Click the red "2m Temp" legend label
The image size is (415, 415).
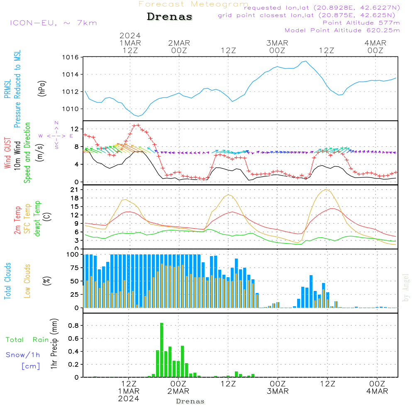pyautogui.click(x=17, y=220)
